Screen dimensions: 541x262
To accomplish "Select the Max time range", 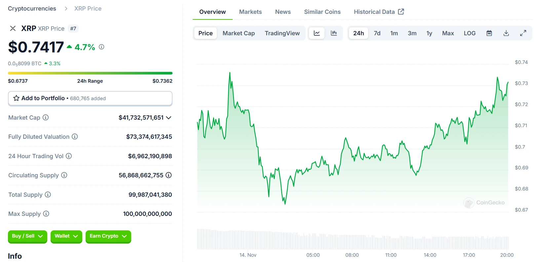I will pyautogui.click(x=448, y=33).
